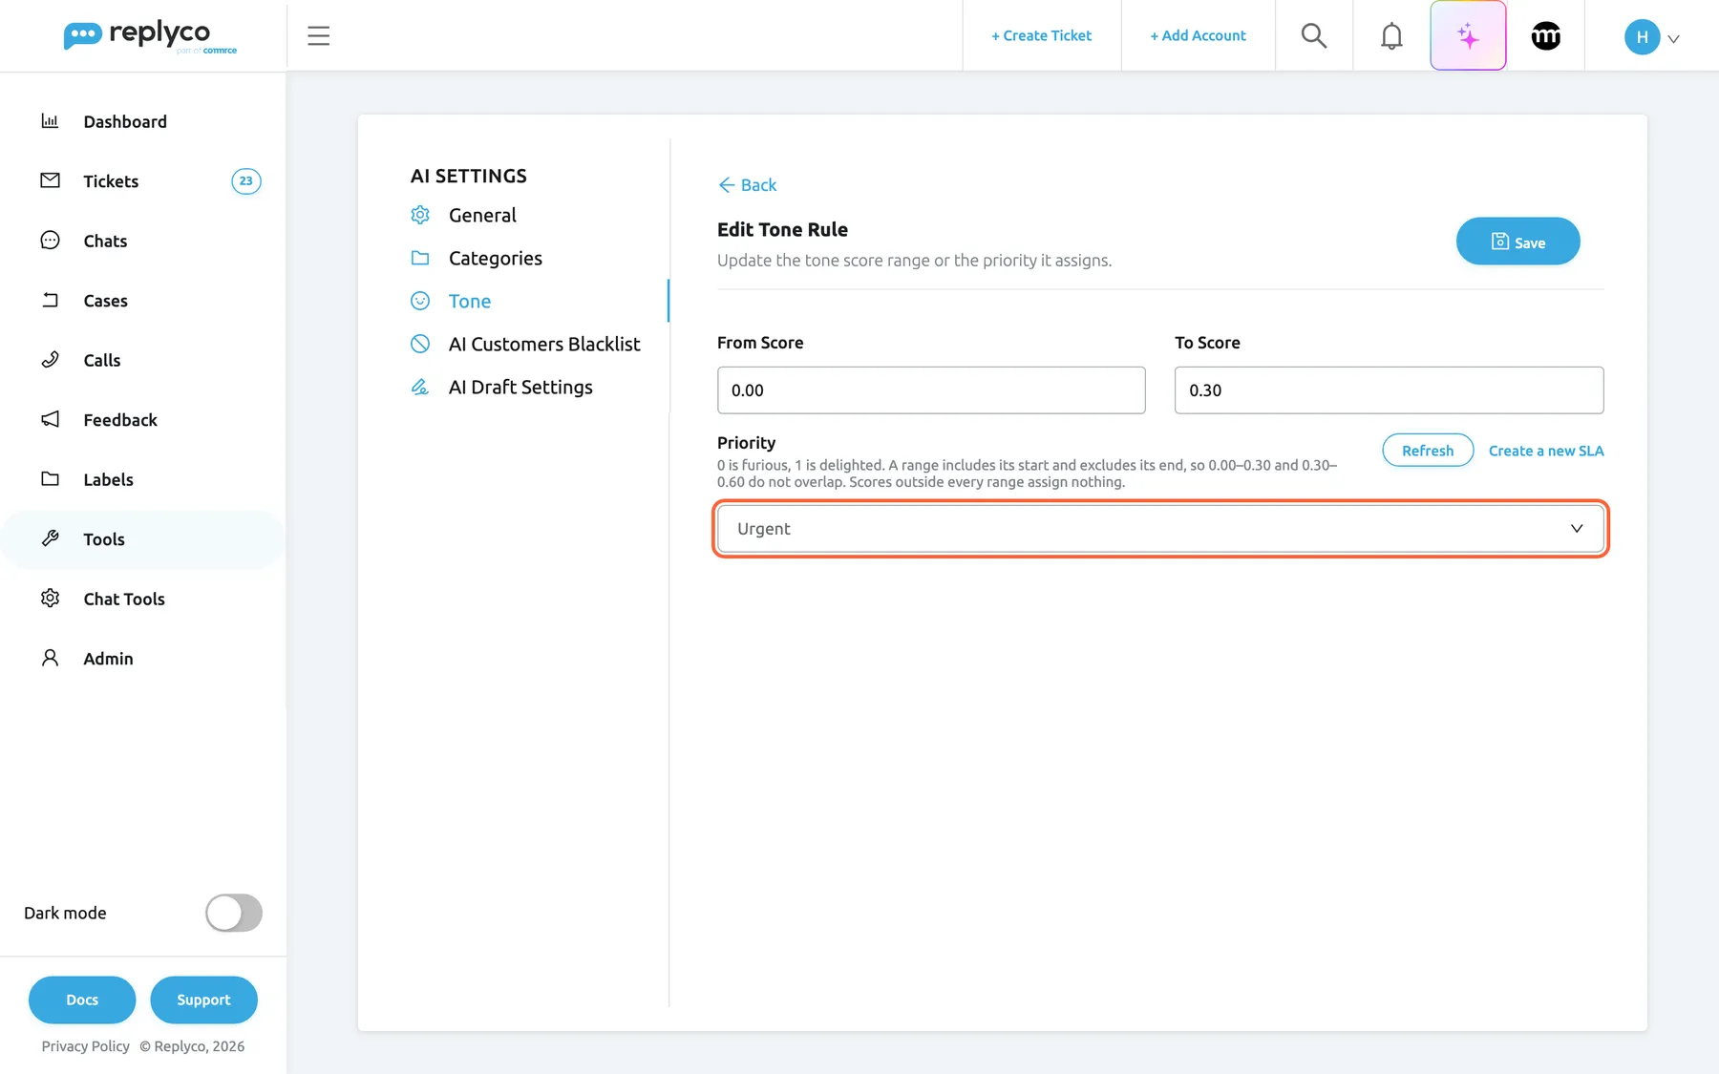Image resolution: width=1719 pixels, height=1074 pixels.
Task: Click + Create Ticket
Action: [1041, 36]
